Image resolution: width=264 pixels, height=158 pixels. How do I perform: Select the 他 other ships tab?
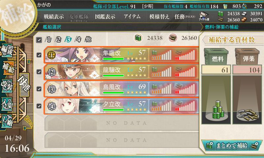[88, 39]
